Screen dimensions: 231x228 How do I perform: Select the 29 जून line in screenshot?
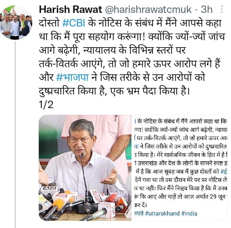[x=181, y=197]
